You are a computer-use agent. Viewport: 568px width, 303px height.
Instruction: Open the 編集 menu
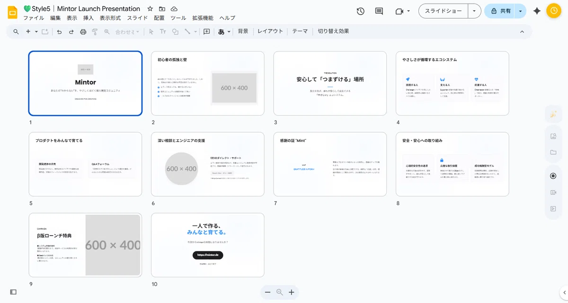55,18
